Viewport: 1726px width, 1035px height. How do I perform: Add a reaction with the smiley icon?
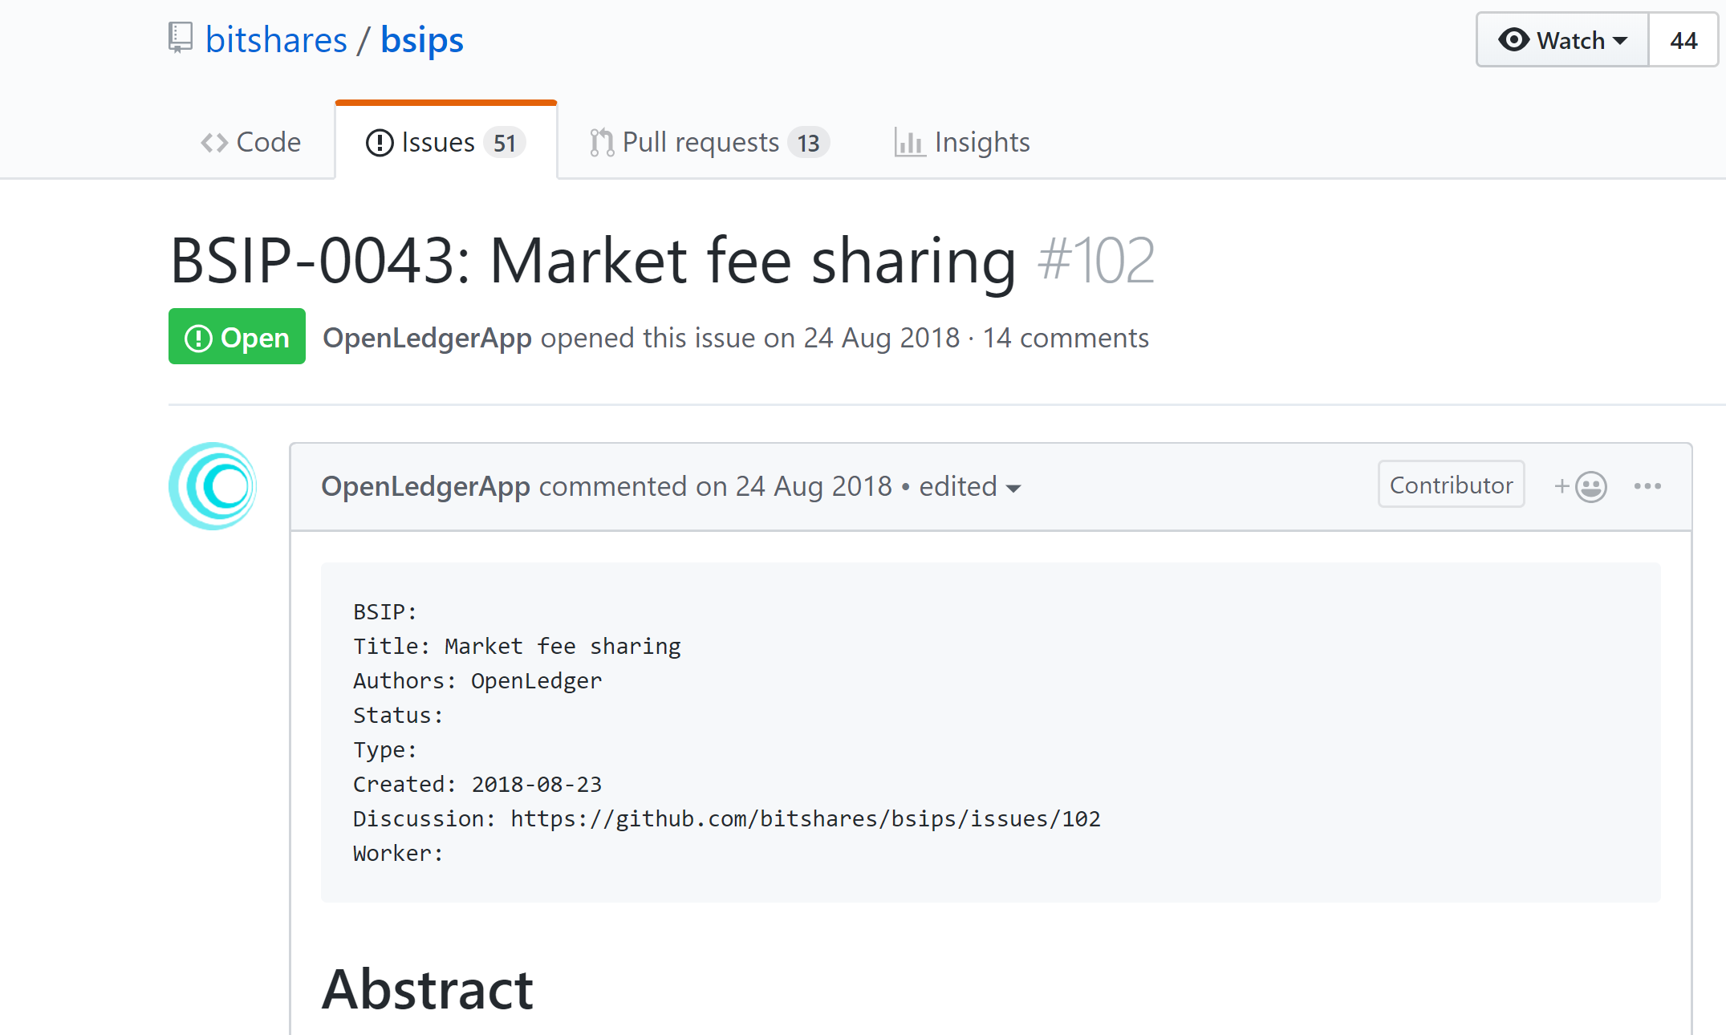coord(1581,486)
